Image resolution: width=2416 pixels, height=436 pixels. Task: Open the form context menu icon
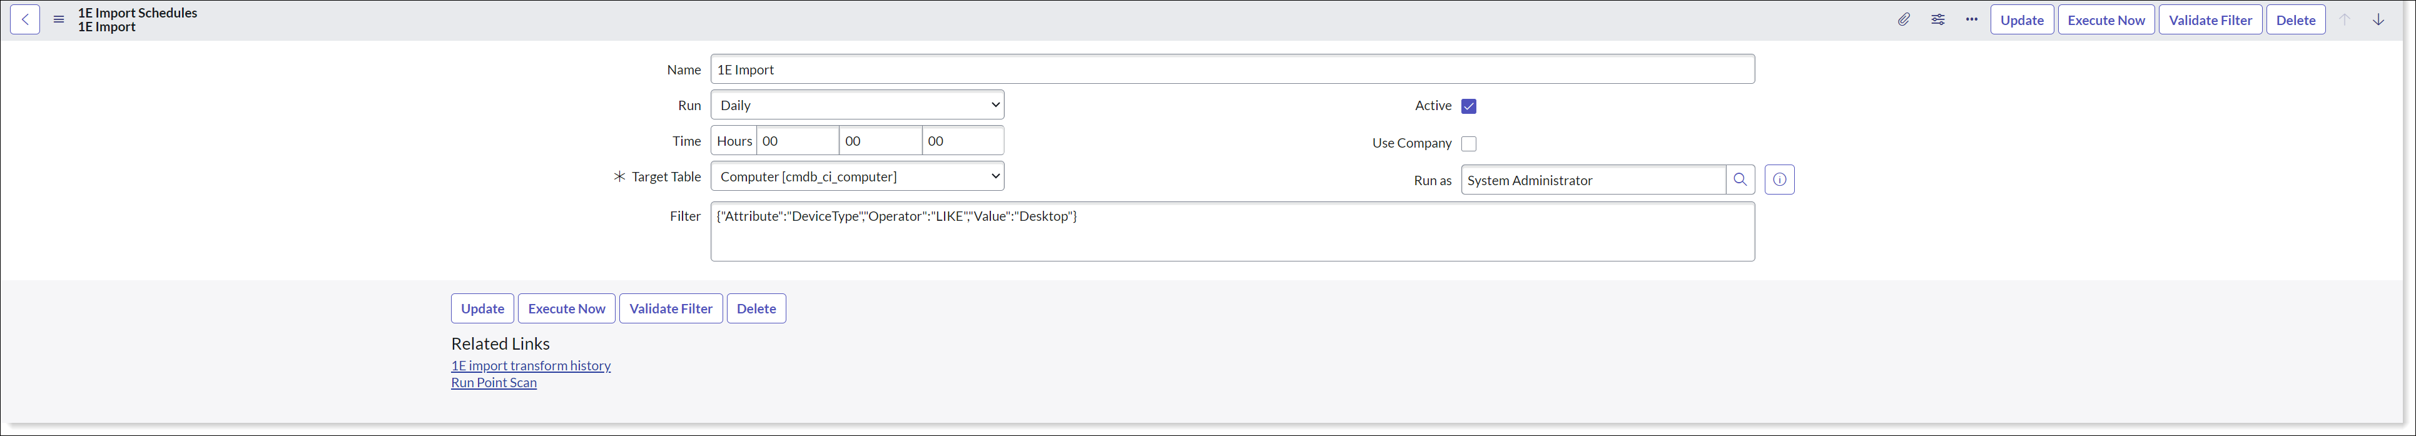point(59,19)
